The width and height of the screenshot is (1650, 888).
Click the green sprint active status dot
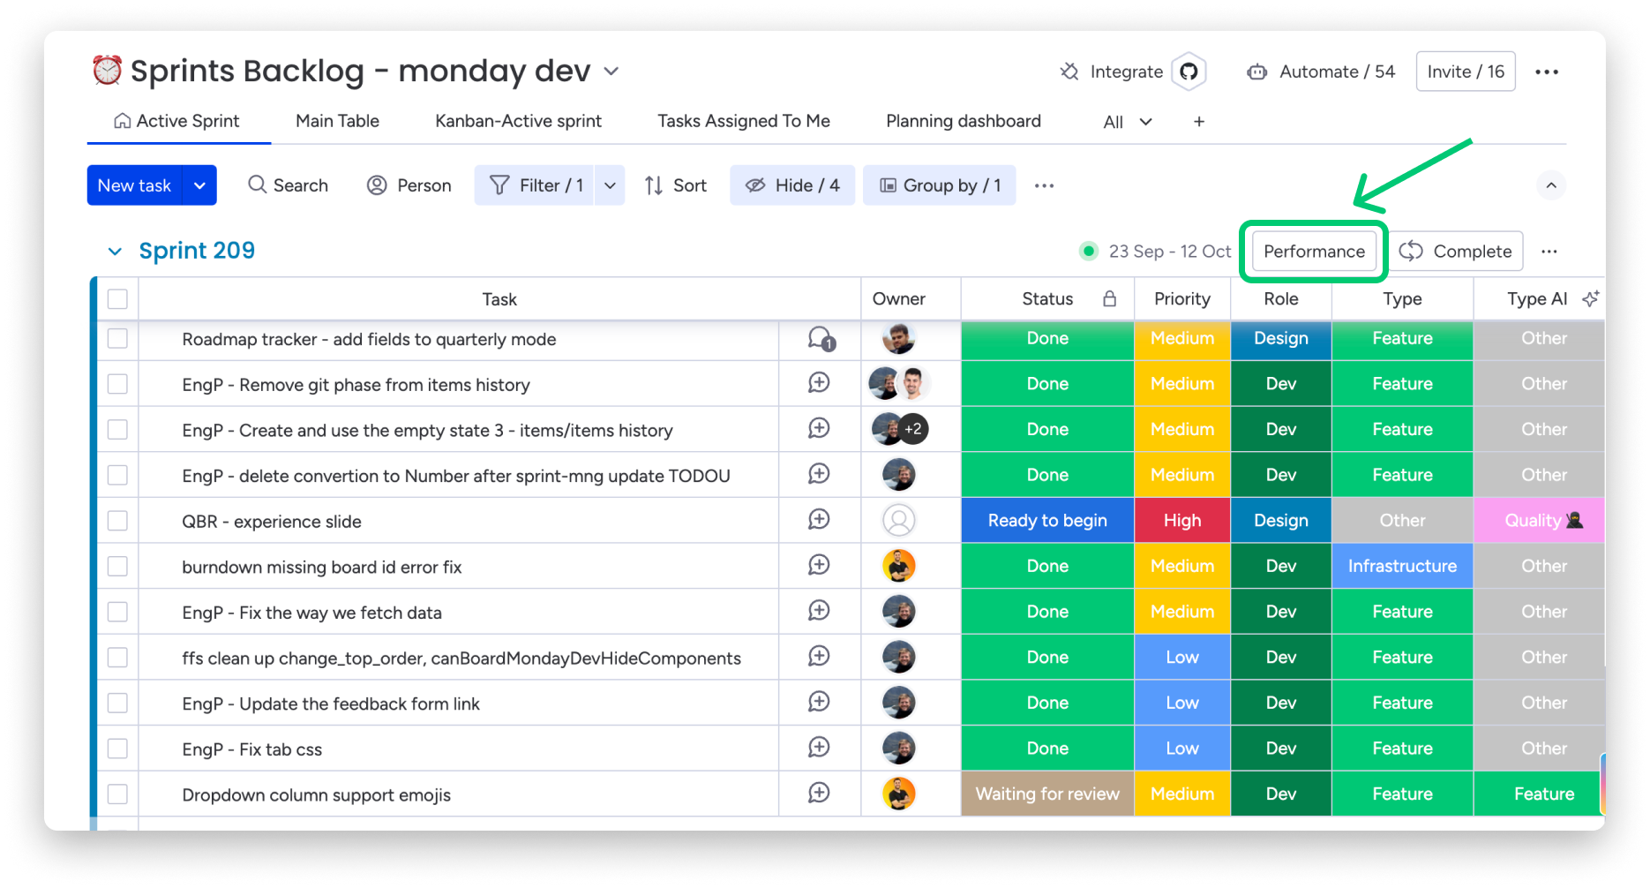pyautogui.click(x=1089, y=251)
